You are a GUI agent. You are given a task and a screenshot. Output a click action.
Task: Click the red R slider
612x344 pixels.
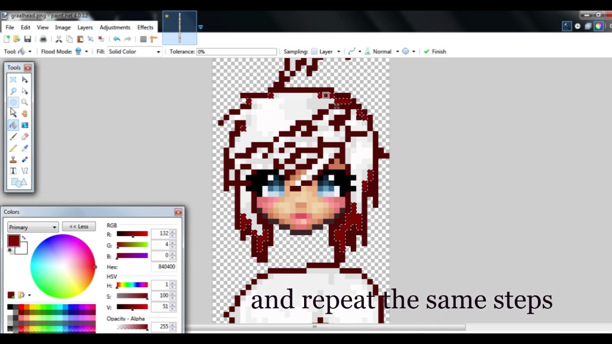coord(132,234)
